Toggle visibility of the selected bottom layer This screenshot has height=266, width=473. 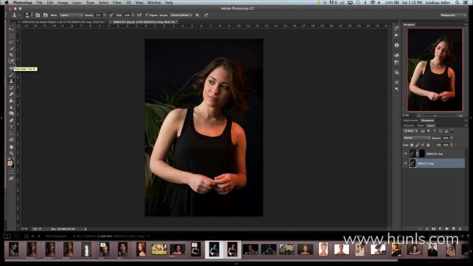pos(405,163)
